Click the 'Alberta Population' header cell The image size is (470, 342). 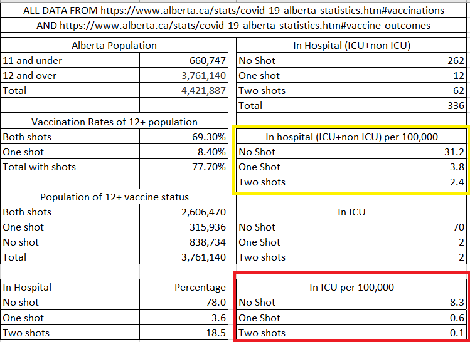114,45
